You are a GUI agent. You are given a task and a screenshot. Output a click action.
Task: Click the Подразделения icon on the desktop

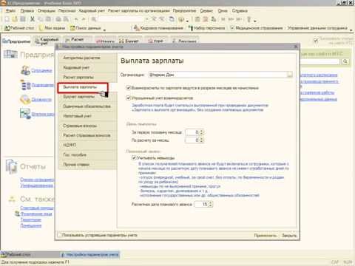(25, 85)
